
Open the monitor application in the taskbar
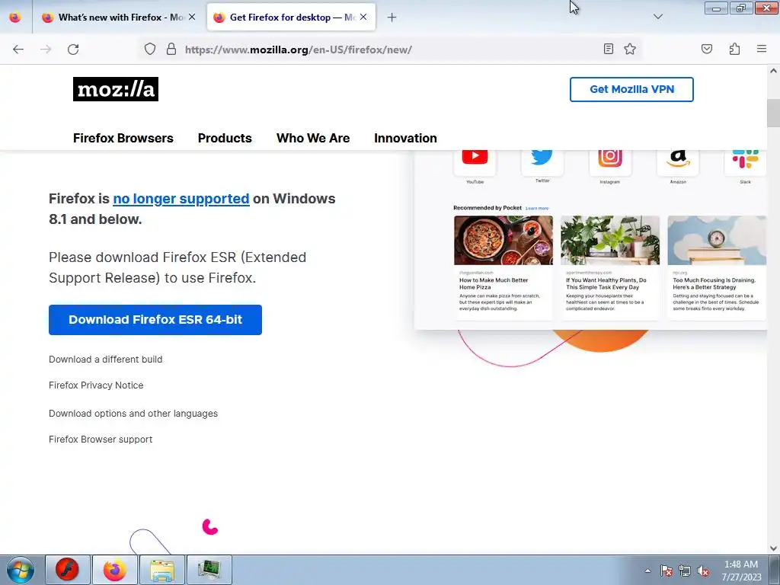click(209, 570)
